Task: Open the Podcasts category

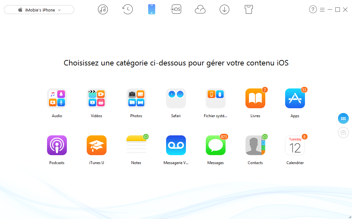Action: tap(57, 145)
